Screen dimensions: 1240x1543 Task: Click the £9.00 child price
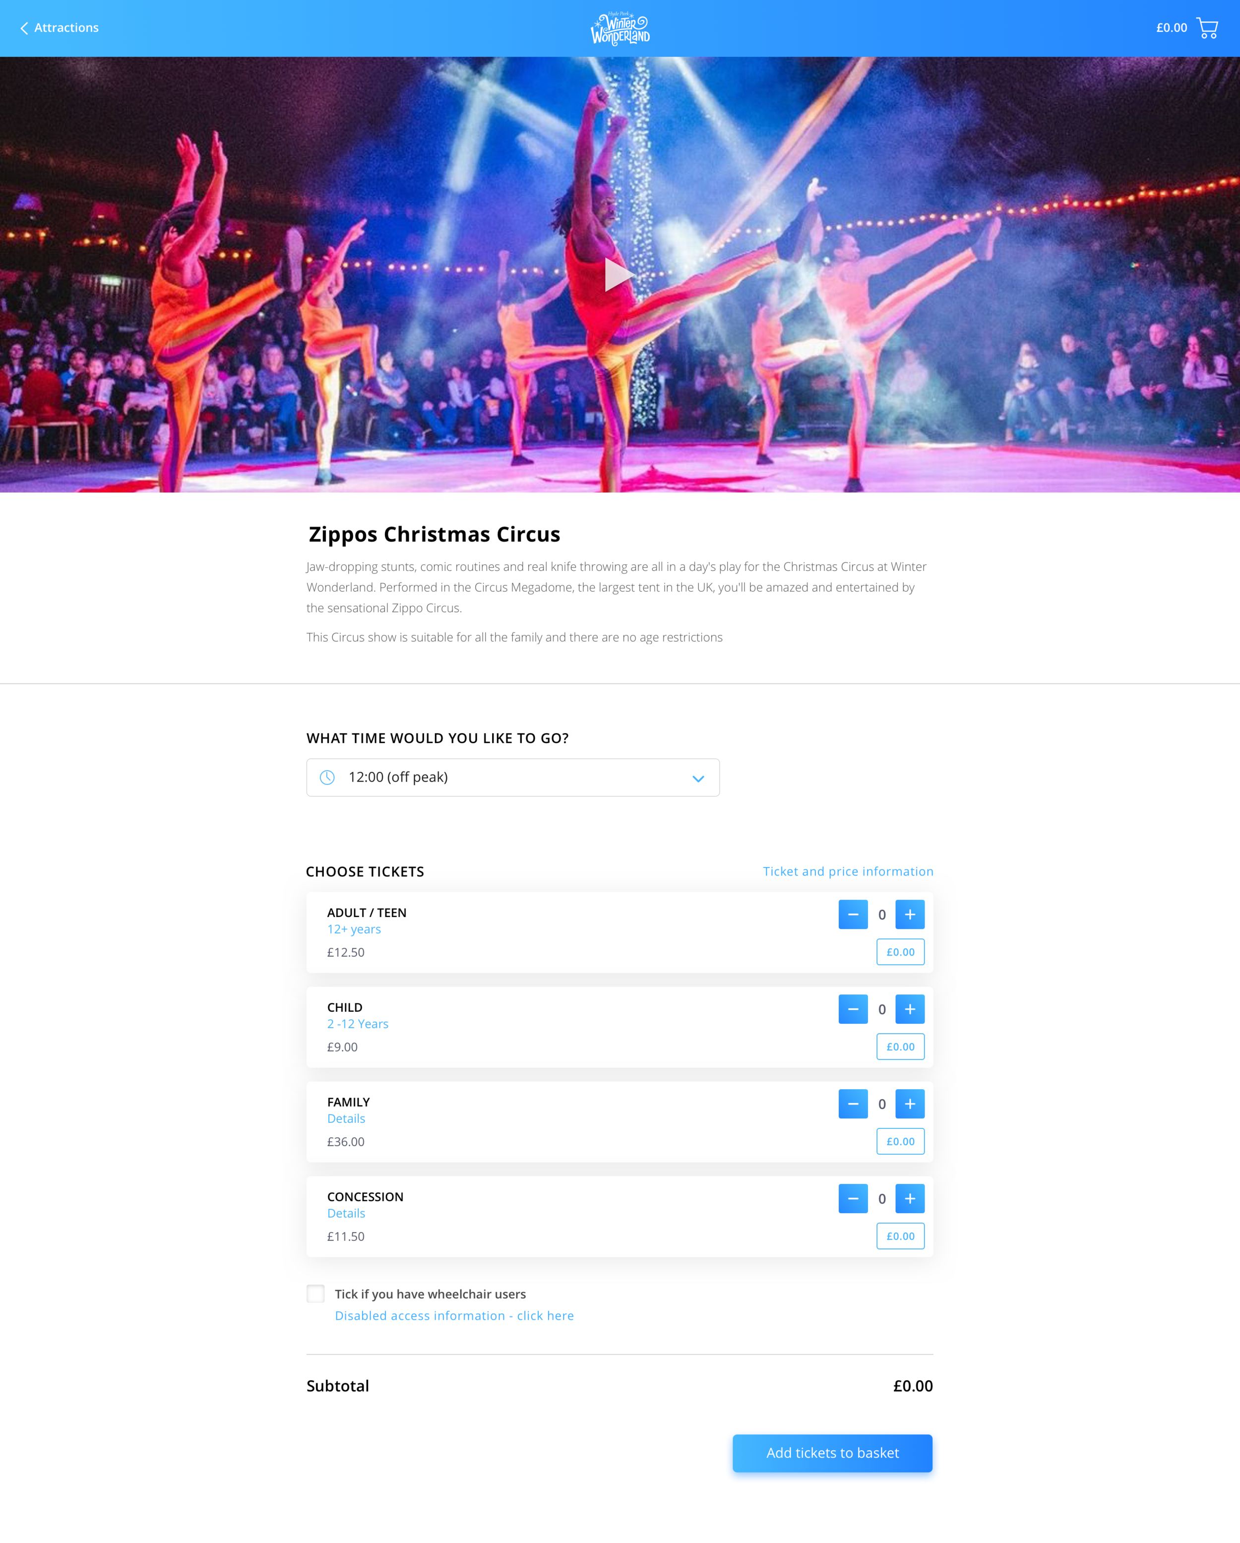[342, 1047]
